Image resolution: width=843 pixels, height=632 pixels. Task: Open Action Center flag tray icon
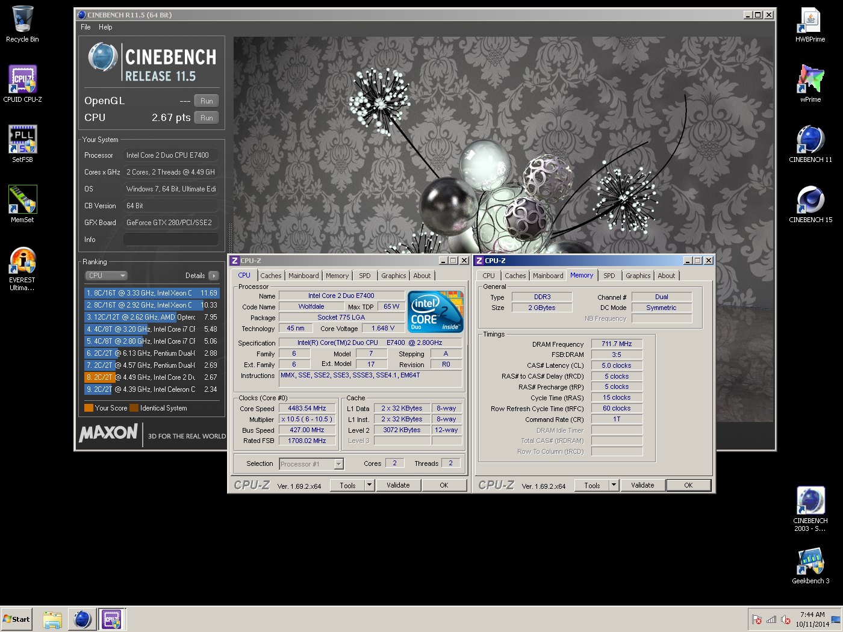(x=757, y=619)
